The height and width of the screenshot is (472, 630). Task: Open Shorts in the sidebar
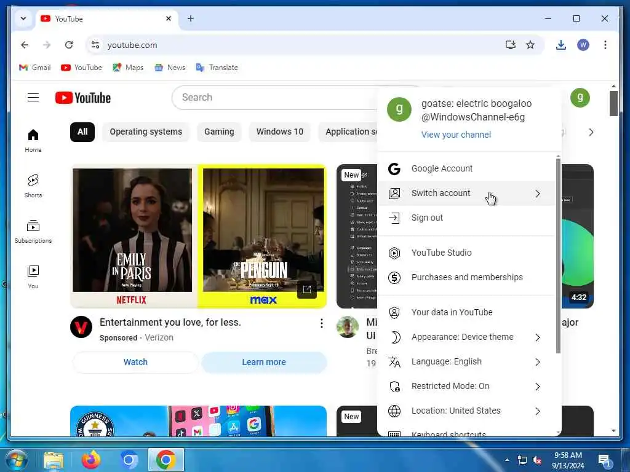point(33,186)
